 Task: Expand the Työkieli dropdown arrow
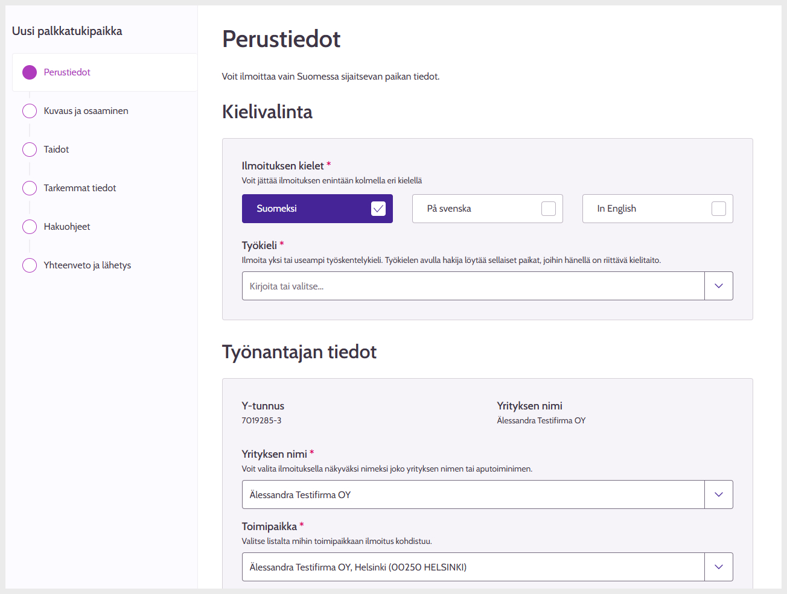click(x=719, y=286)
